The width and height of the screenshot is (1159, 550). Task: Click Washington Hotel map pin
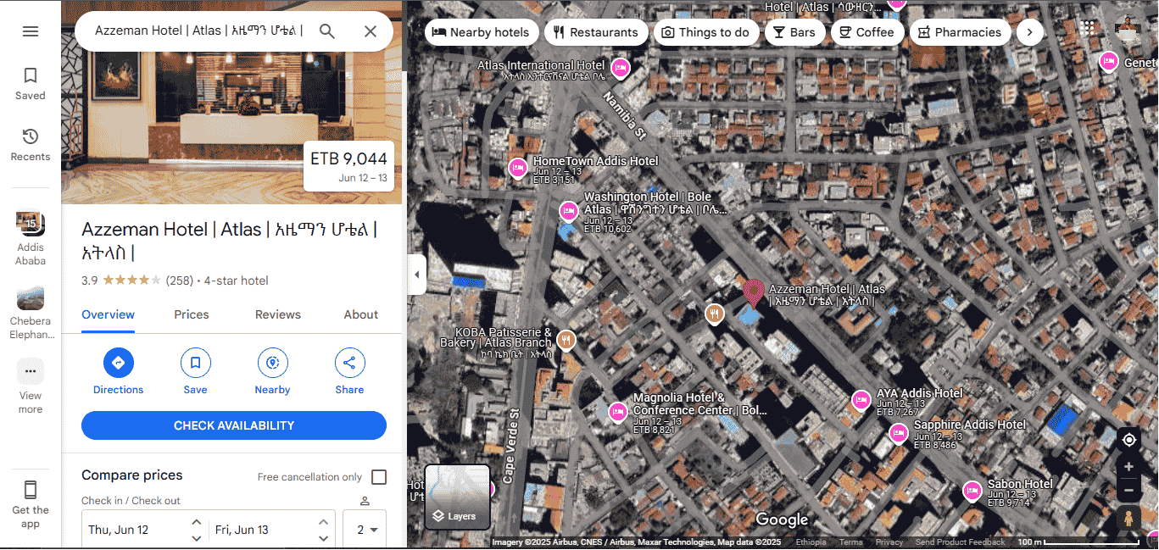pyautogui.click(x=569, y=210)
